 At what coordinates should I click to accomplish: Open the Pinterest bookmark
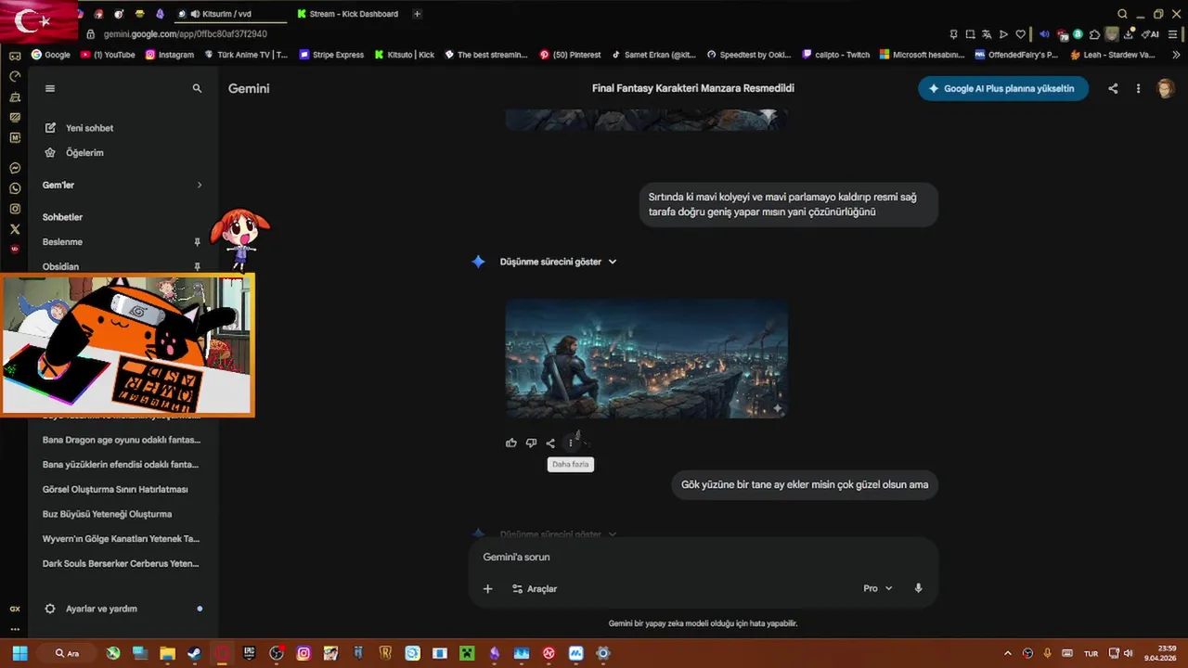(x=570, y=55)
